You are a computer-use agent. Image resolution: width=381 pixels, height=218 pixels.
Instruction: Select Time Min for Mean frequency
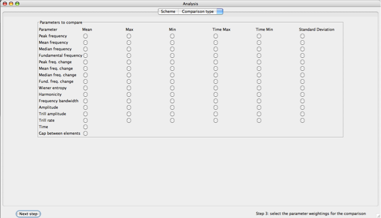tap(259, 43)
